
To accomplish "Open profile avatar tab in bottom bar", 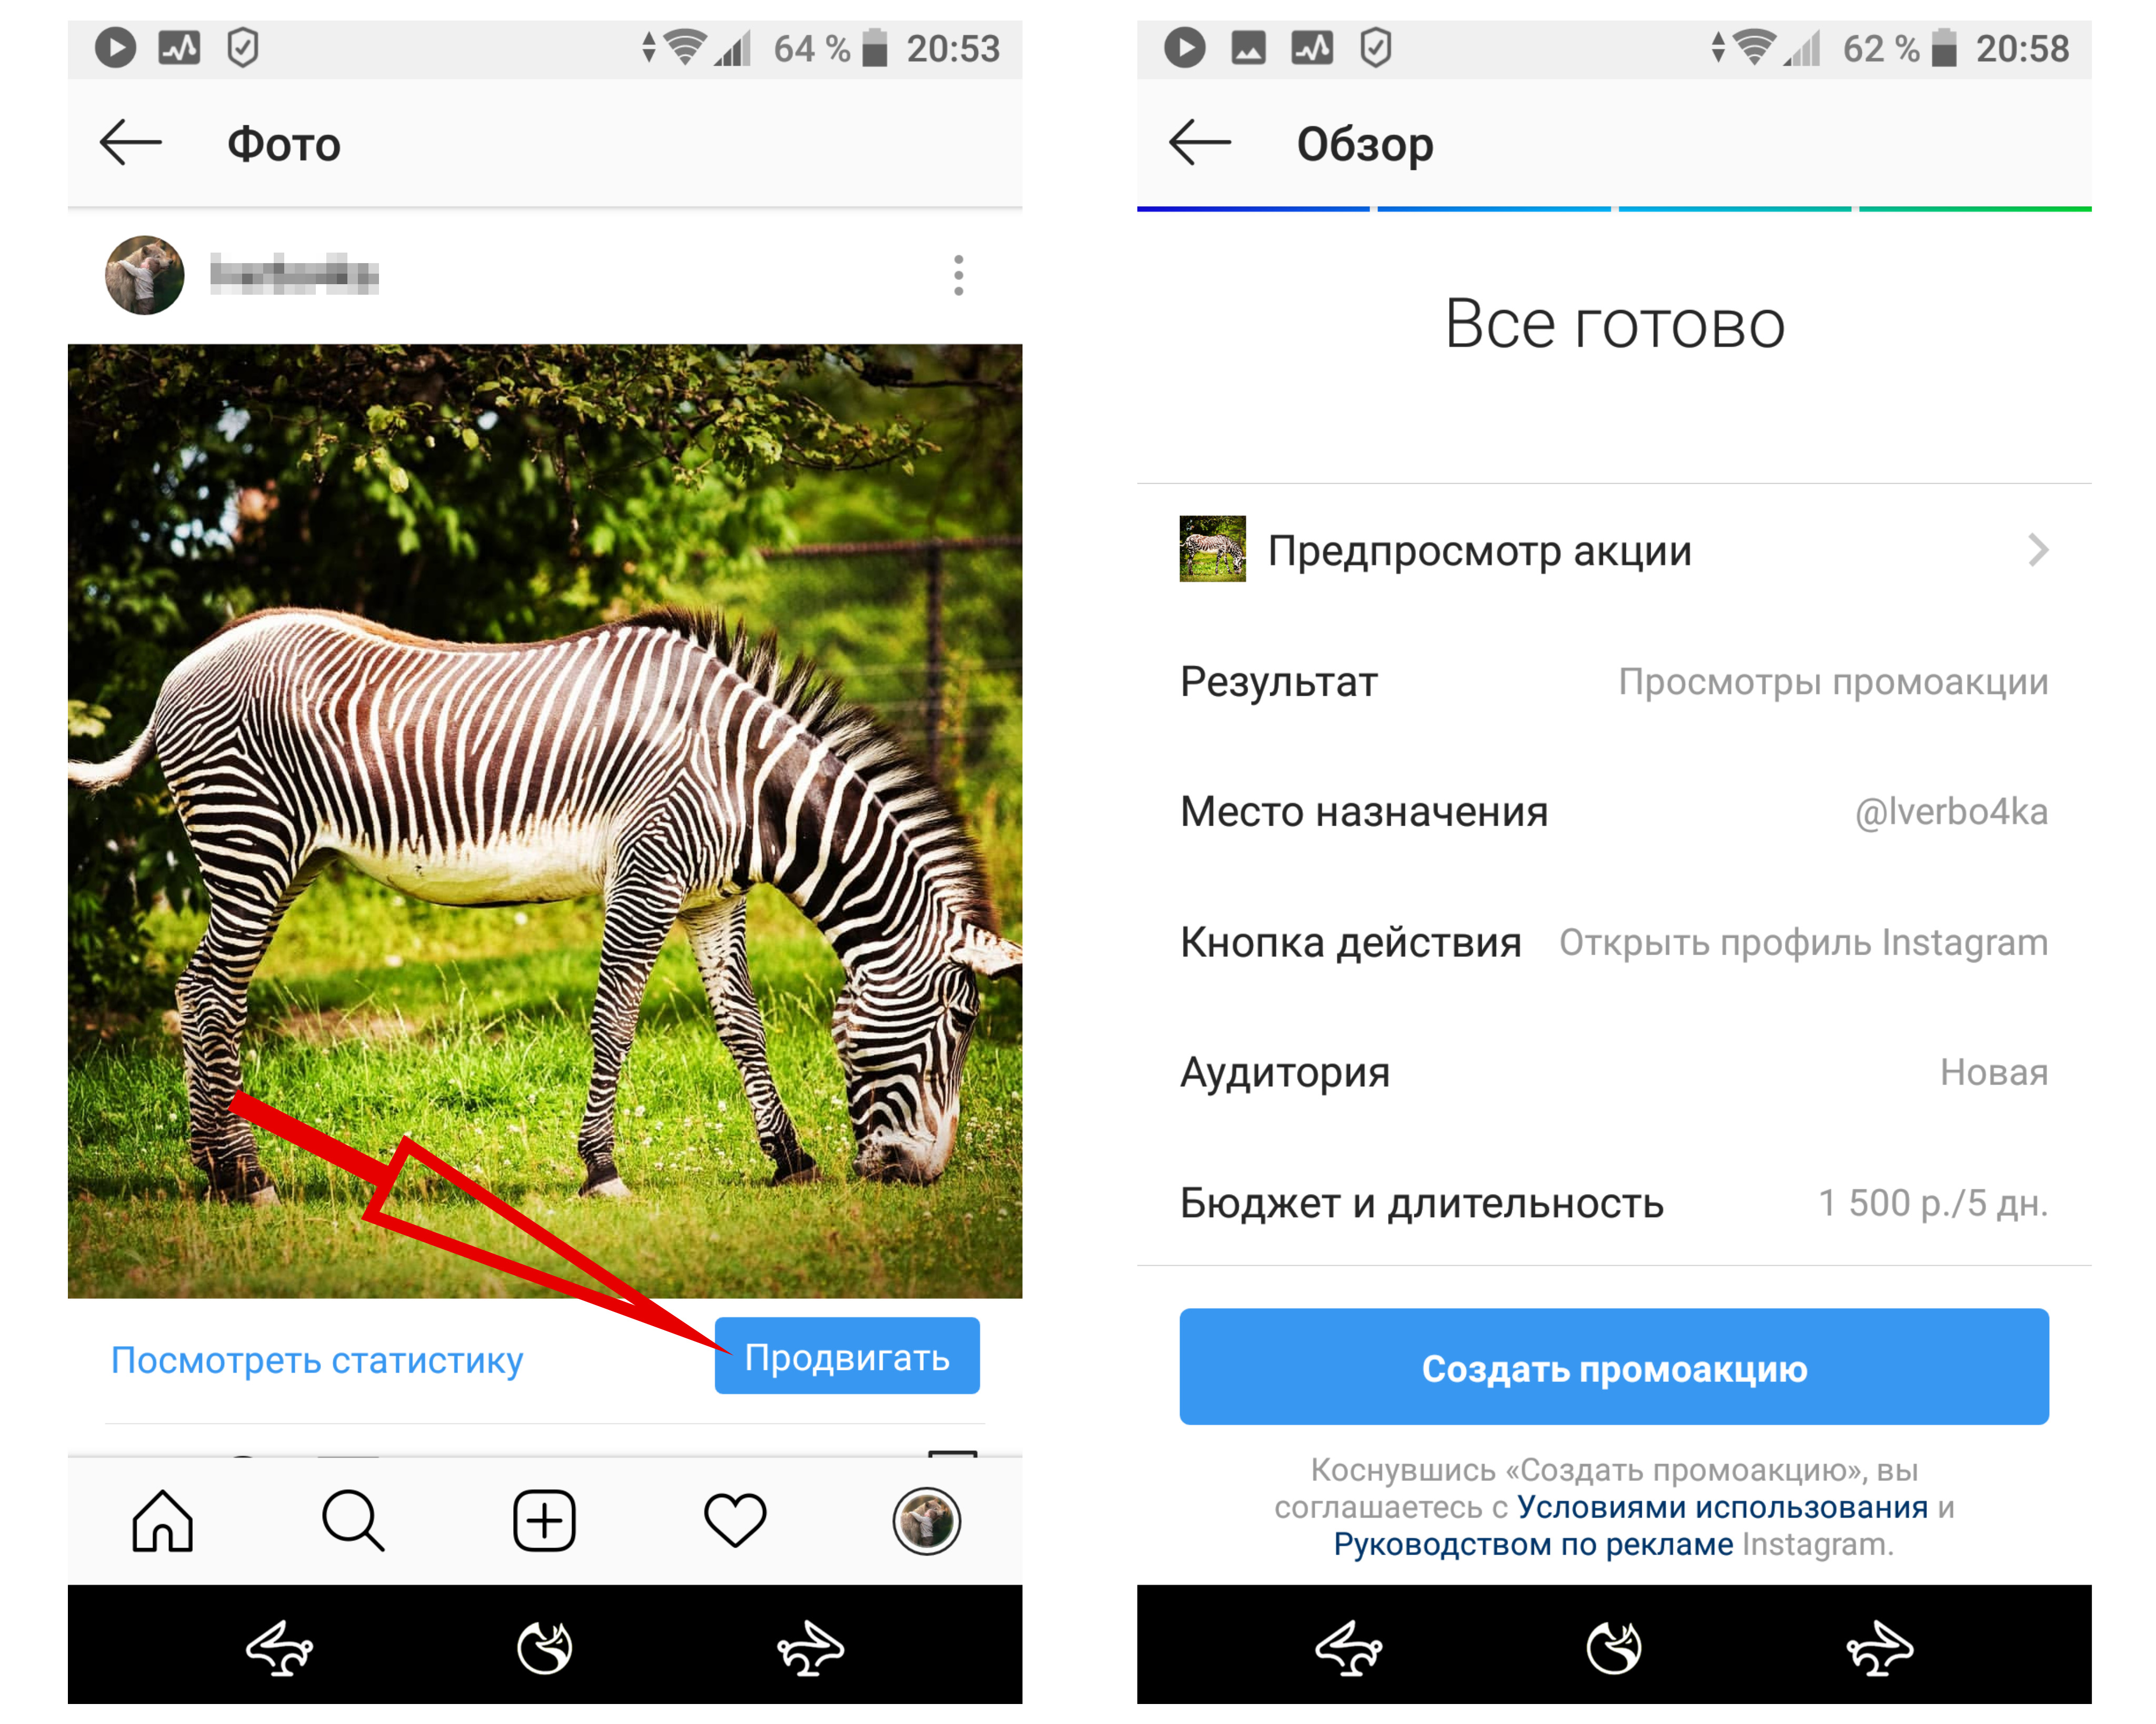I will tap(926, 1520).
